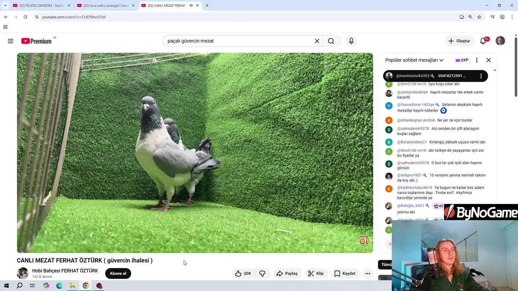Image resolution: width=518 pixels, height=291 pixels.
Task: Click username @umitarslan8364 in chat
Action: 412,92
